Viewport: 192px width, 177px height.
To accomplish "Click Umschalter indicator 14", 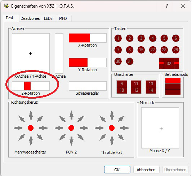I will 151,90.
